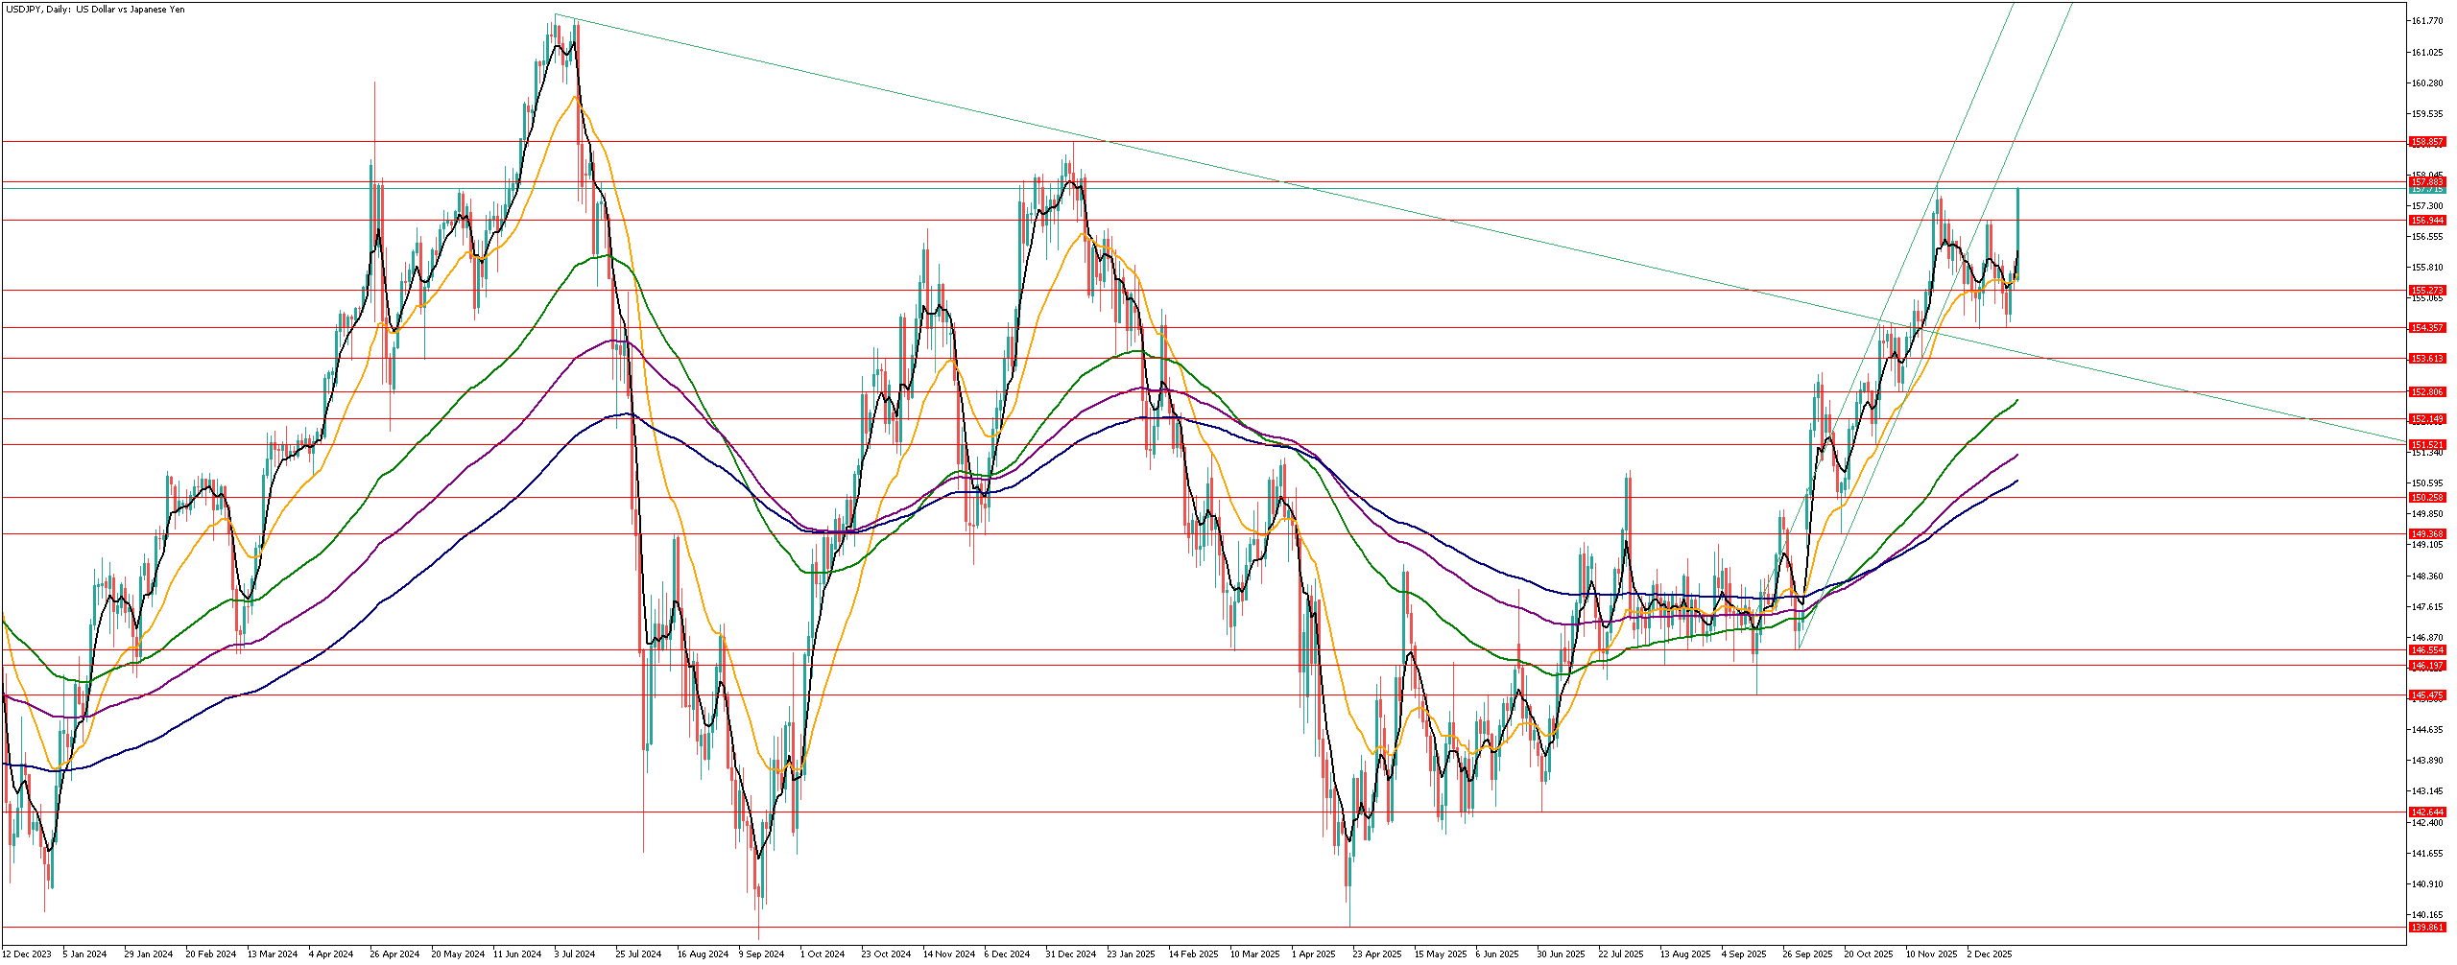The width and height of the screenshot is (2457, 965).
Task: Select the 146.554 red price marker
Action: [x=2427, y=650]
